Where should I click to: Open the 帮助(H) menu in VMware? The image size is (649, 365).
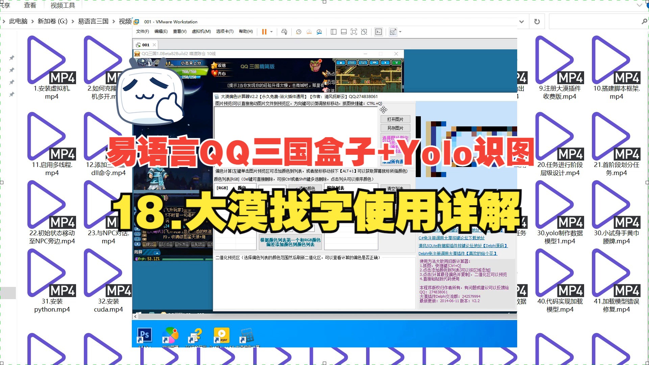246,31
